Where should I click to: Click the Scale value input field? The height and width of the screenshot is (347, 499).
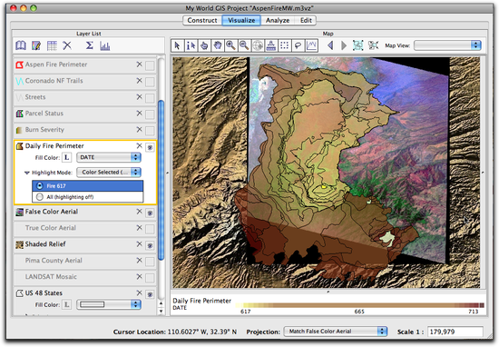(455, 332)
